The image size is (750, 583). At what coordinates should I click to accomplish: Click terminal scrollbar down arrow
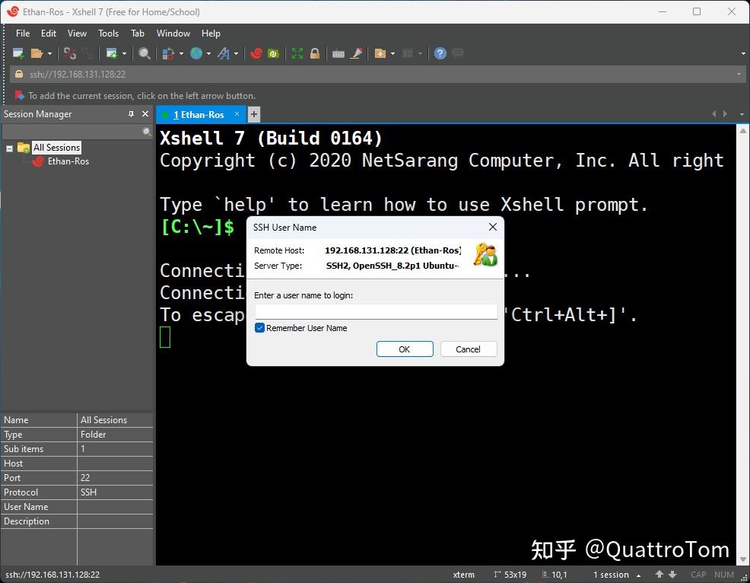743,559
